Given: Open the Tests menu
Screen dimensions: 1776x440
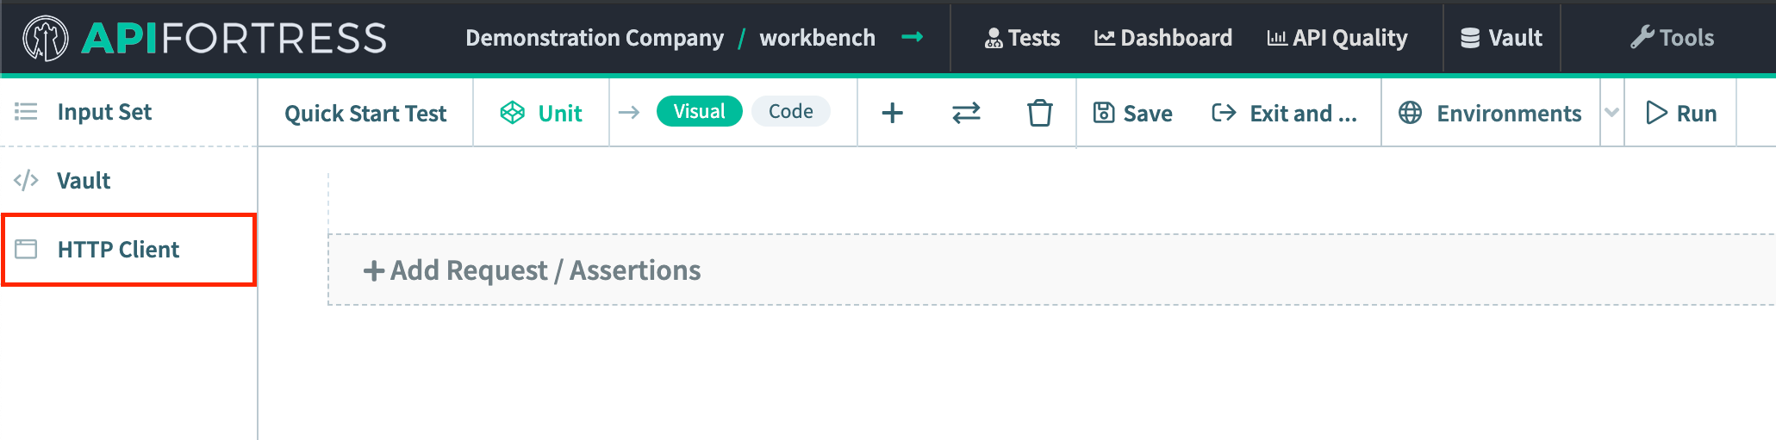Looking at the screenshot, I should 1022,38.
